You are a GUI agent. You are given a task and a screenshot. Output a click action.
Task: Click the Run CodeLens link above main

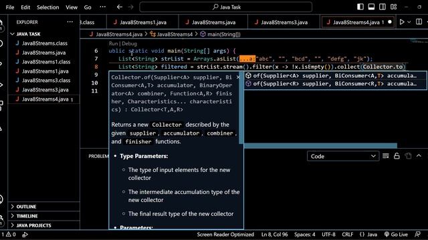pyautogui.click(x=113, y=43)
